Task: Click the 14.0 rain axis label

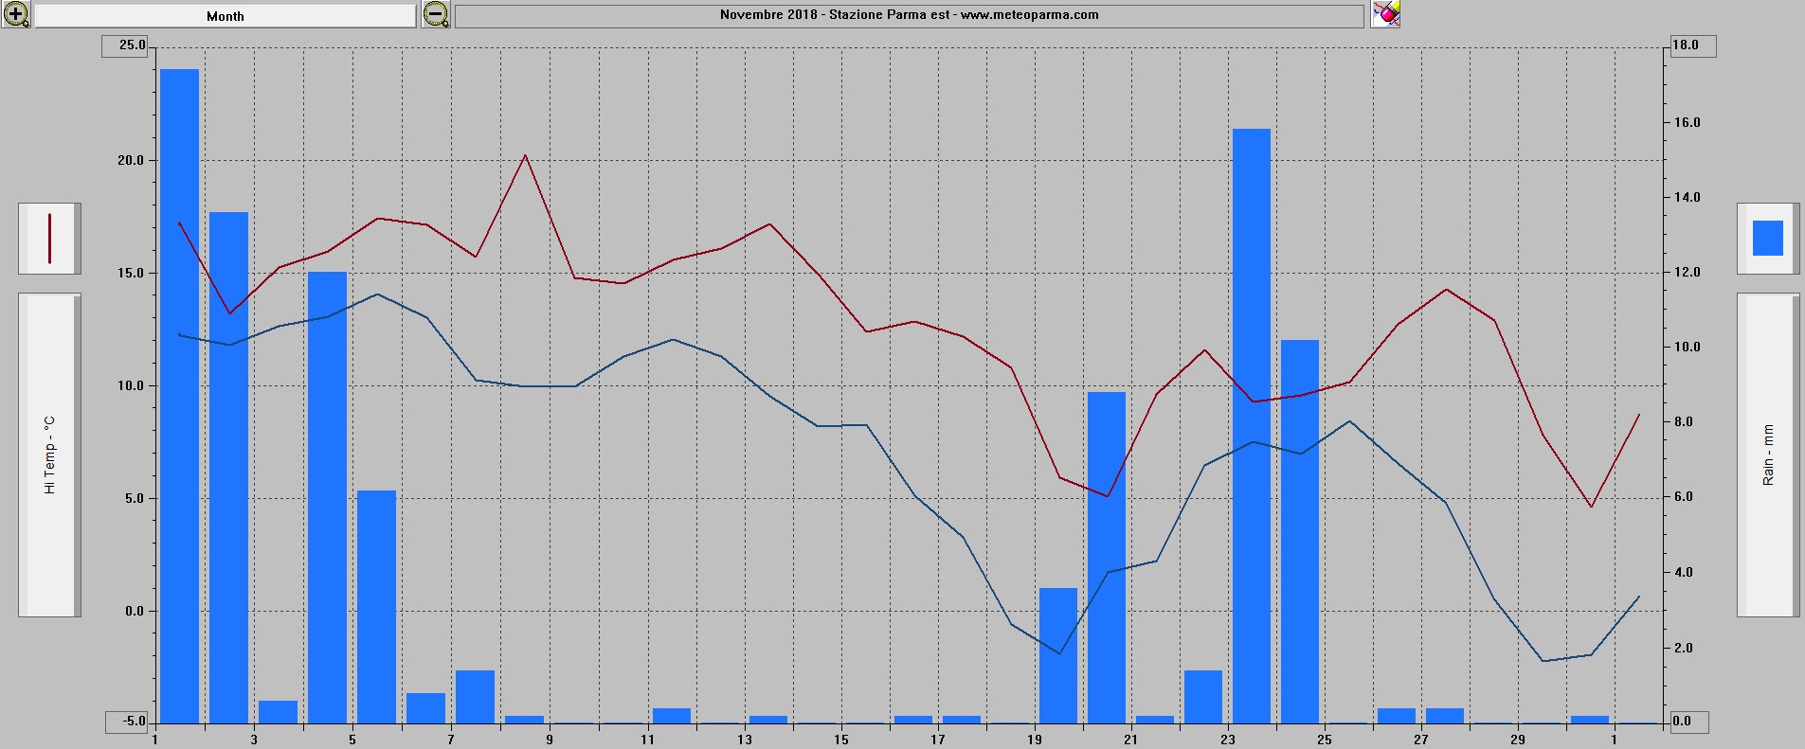Action: pos(1688,197)
